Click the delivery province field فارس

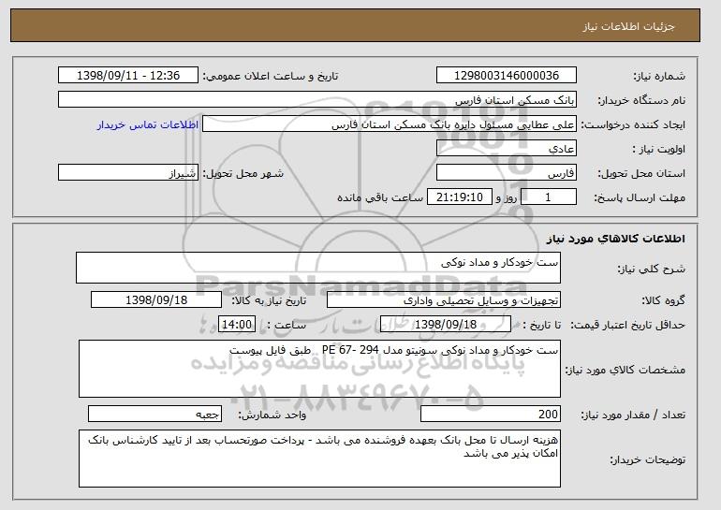pyautogui.click(x=507, y=173)
